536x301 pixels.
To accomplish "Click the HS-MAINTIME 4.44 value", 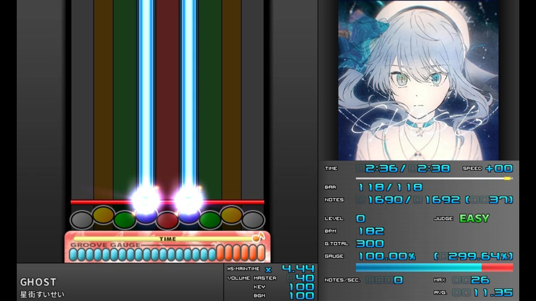I will coord(298,269).
